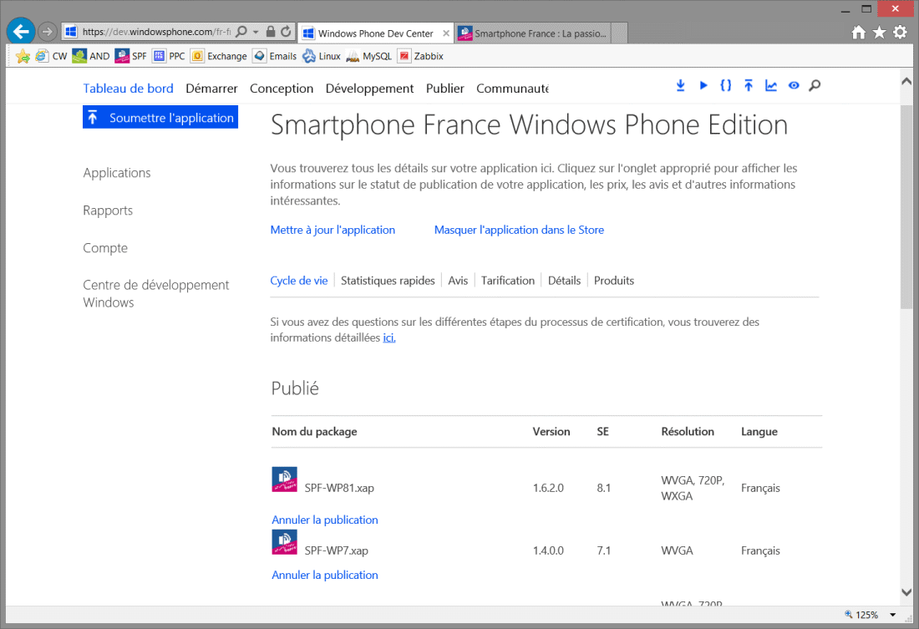Open Centre de développement Windows link
Image resolution: width=919 pixels, height=629 pixels.
point(156,294)
